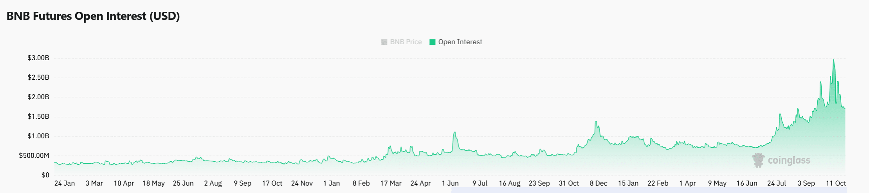Click the 24 Jul date label
The height and width of the screenshot is (193, 869).
pyautogui.click(x=777, y=183)
